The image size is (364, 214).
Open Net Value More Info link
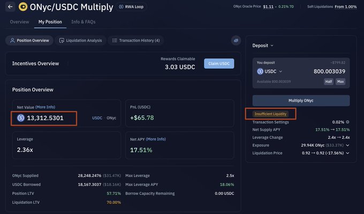(45, 107)
